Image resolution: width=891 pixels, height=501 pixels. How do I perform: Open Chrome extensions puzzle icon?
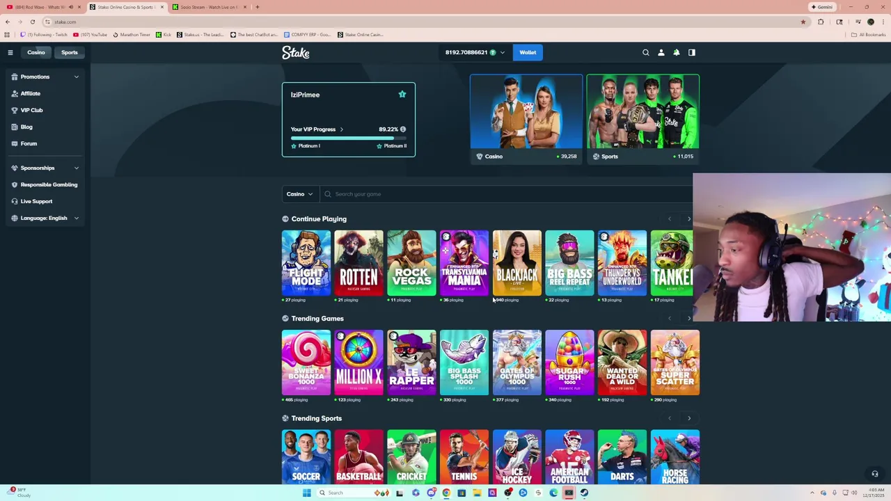[821, 22]
